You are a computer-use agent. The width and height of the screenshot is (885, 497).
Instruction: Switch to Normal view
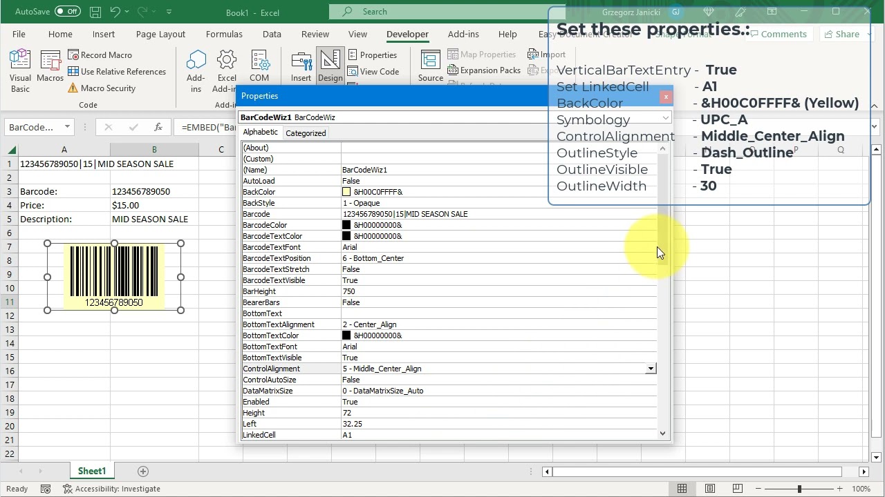[682, 489]
